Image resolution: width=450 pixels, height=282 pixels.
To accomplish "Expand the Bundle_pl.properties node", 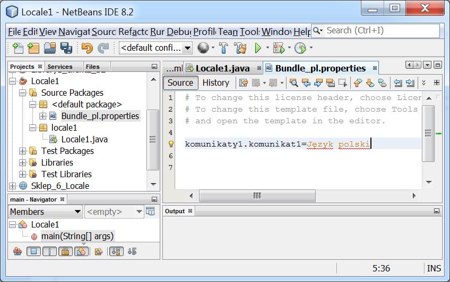I will click(43, 116).
